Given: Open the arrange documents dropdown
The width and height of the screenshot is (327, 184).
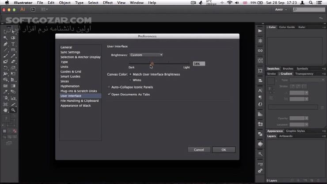Looking at the screenshot, I should (x=44, y=9).
